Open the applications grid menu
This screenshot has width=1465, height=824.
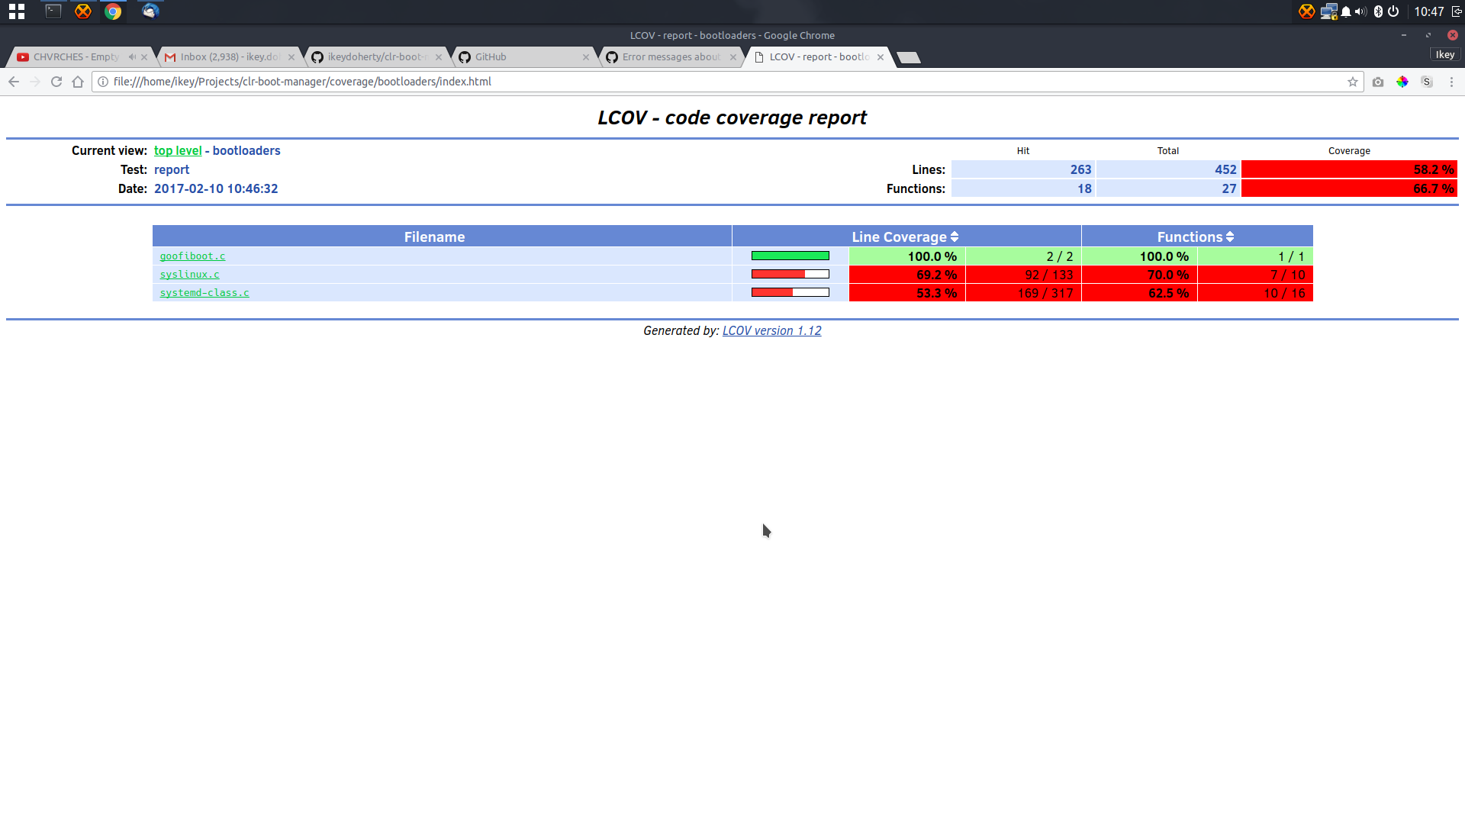pyautogui.click(x=17, y=11)
